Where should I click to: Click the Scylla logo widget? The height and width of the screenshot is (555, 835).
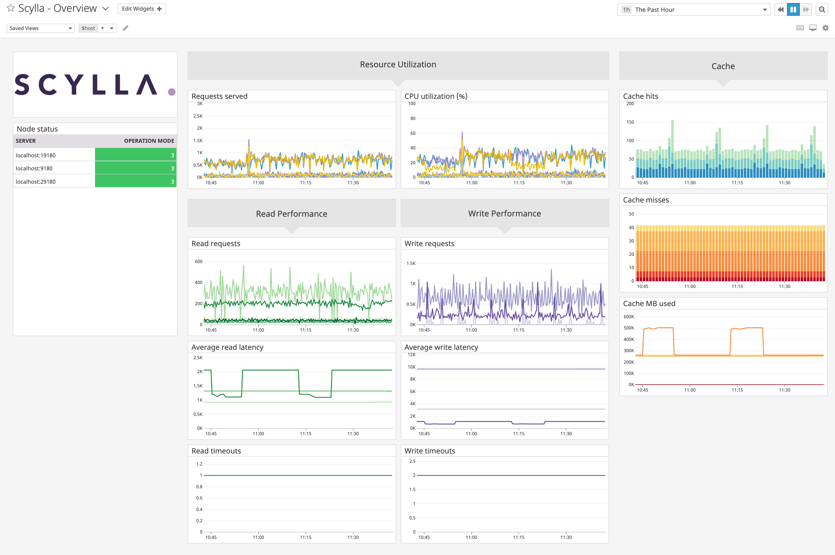[95, 84]
